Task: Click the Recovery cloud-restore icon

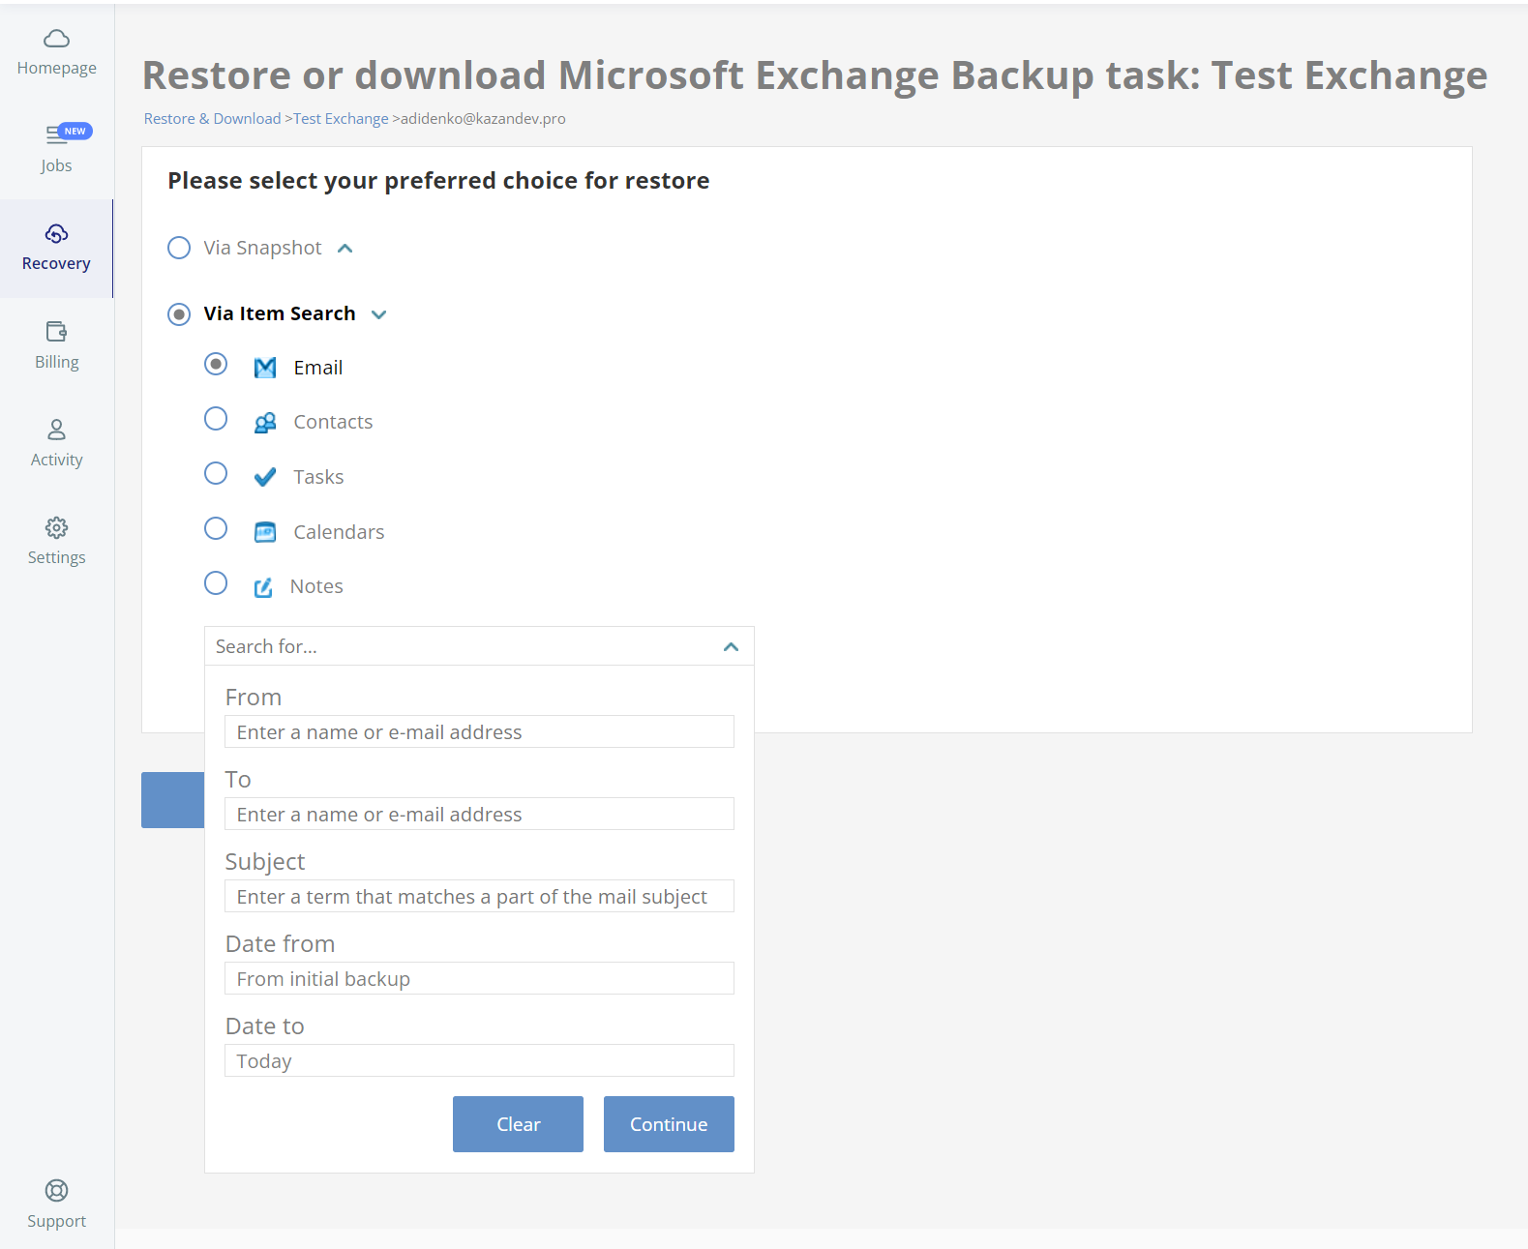Action: click(57, 234)
